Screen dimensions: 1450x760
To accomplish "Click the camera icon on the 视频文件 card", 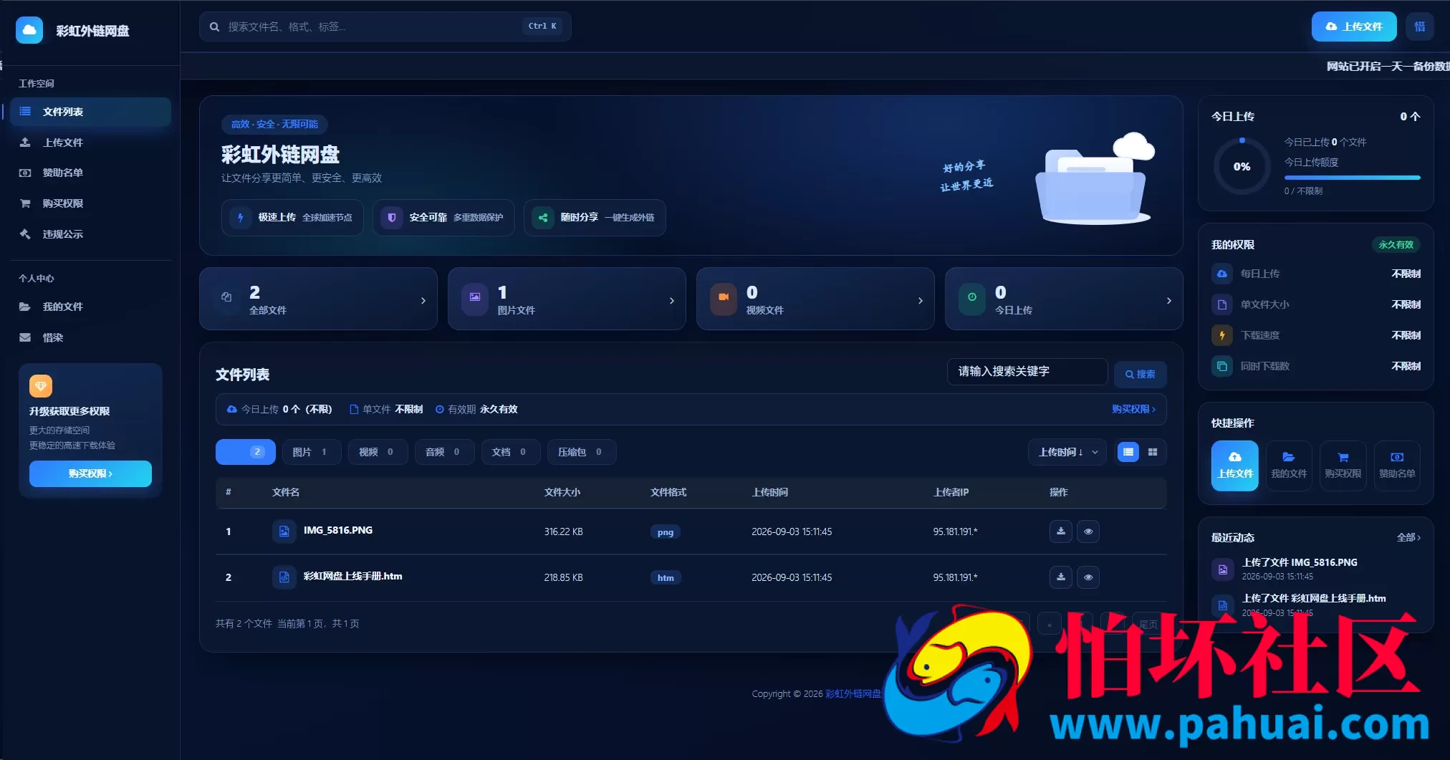I will [x=724, y=297].
